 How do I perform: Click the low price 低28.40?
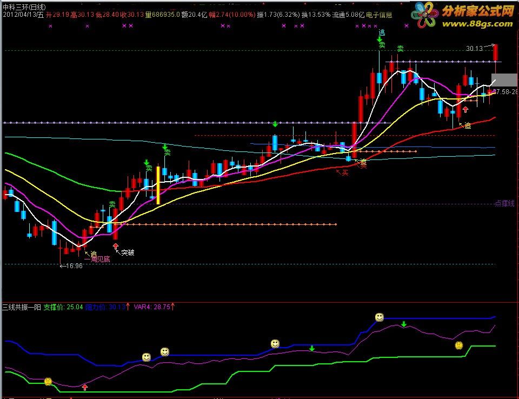coord(107,15)
